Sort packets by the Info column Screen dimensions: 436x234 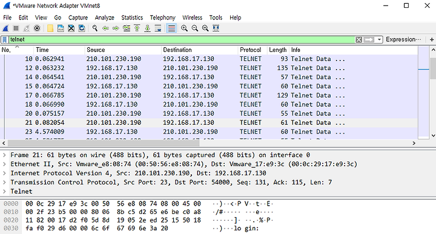pos(354,50)
